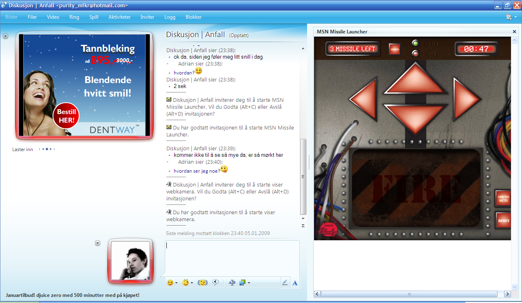Switch to handwriting pen mode
This screenshot has height=303, width=522.
coord(285,283)
